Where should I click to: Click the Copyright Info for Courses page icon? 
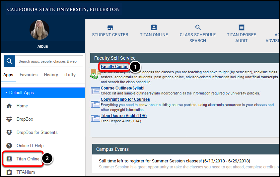[95, 104]
